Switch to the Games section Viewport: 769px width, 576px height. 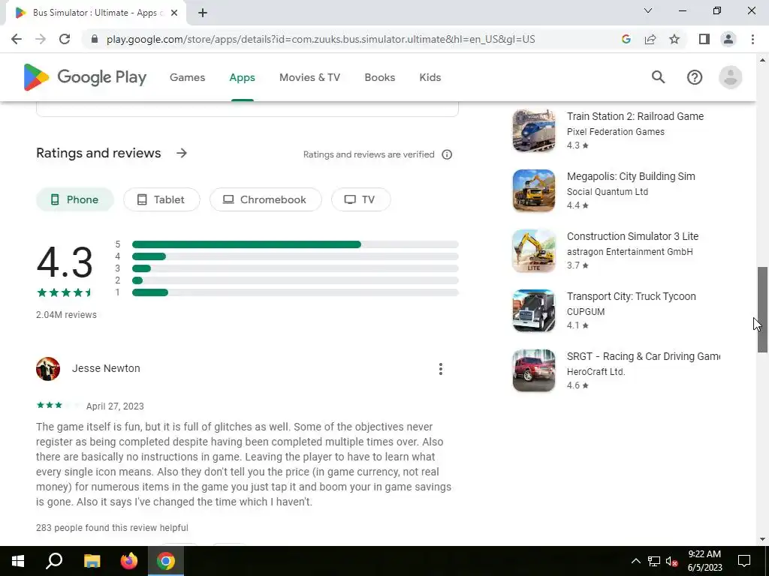pos(187,77)
